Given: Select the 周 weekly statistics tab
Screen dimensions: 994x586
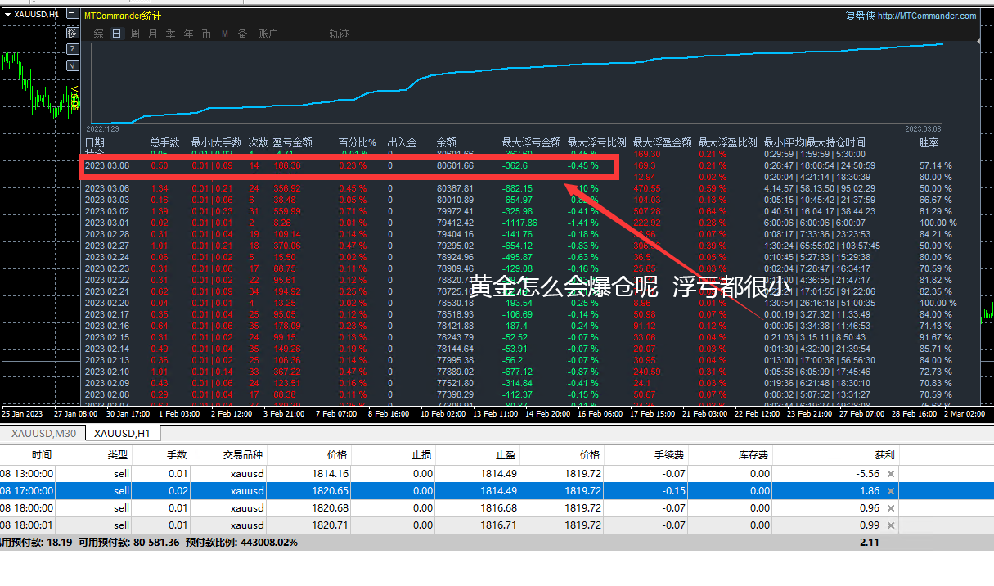Looking at the screenshot, I should [x=135, y=34].
